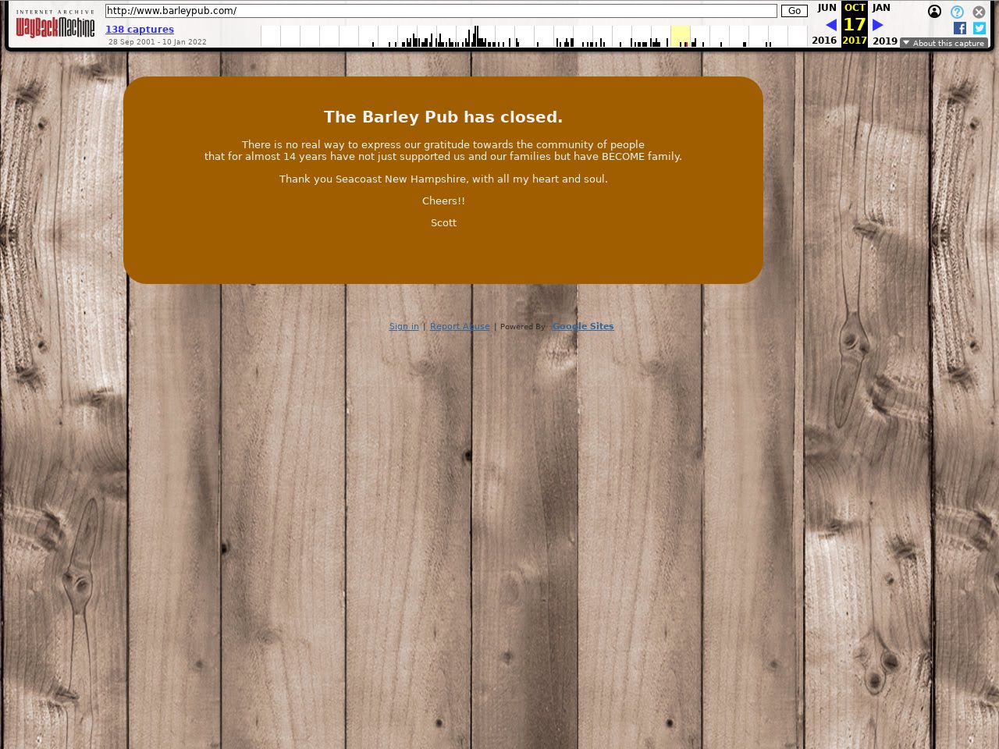The image size is (999, 749).
Task: Click the Report Abuse link
Action: (460, 326)
